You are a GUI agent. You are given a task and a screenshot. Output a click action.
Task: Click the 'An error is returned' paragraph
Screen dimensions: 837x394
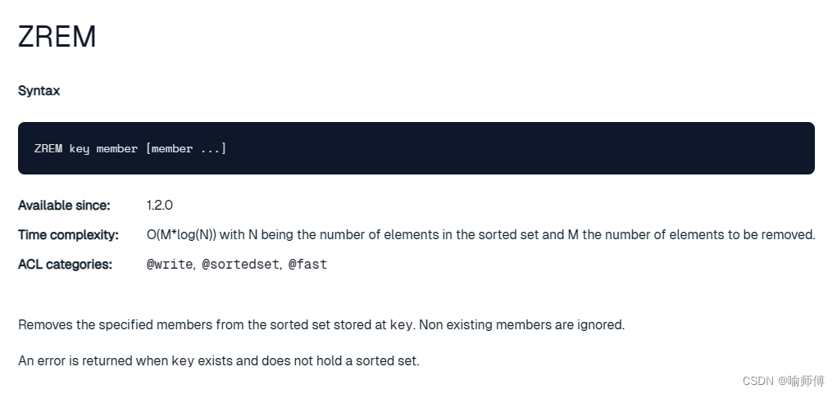tap(219, 361)
